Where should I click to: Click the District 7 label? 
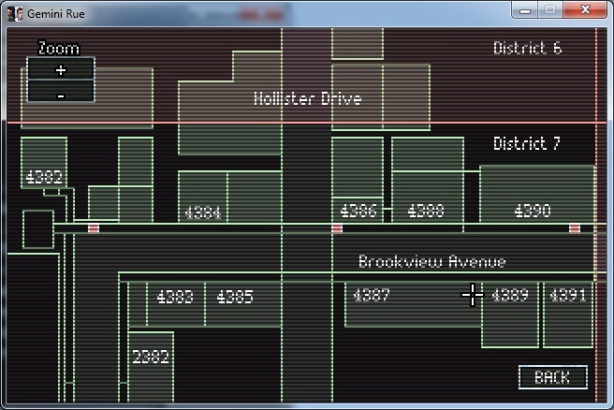pos(527,143)
